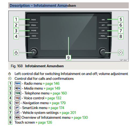Click callout number 3 in the figure
Image resolution: width=133 pixels, height=127 pixels.
(16, 31)
